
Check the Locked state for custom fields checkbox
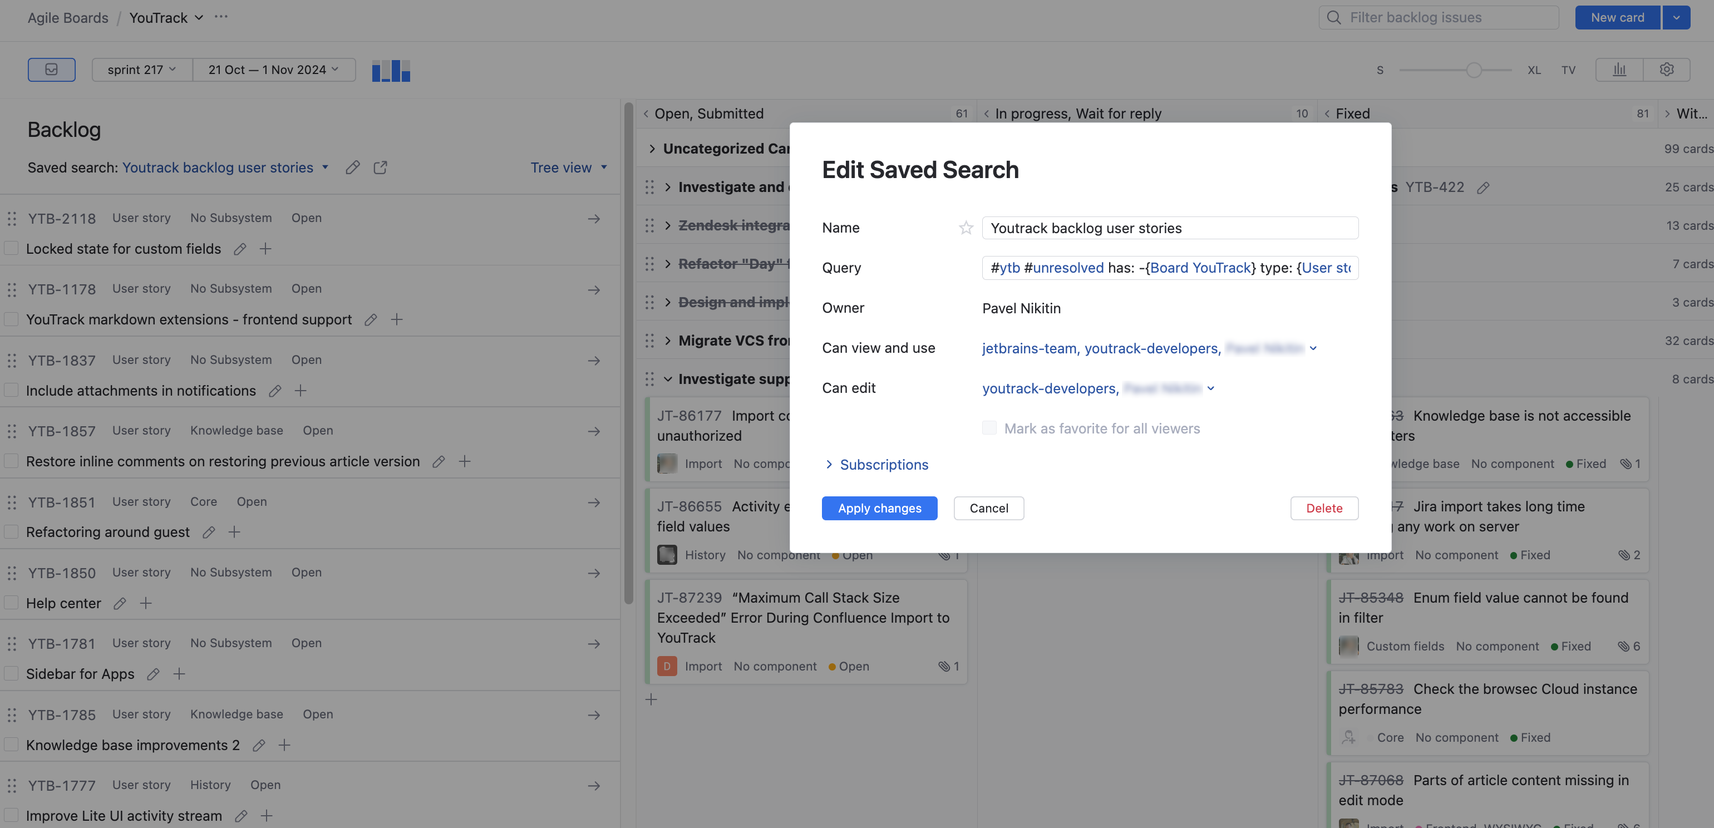tap(11, 249)
